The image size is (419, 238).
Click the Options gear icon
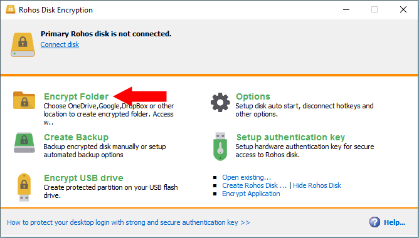coord(220,102)
